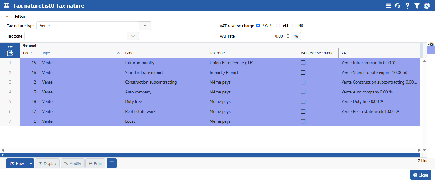Check VAT reverse charge for Intracommunity row
Viewport: 435px width, 180px height.
tap(303, 63)
